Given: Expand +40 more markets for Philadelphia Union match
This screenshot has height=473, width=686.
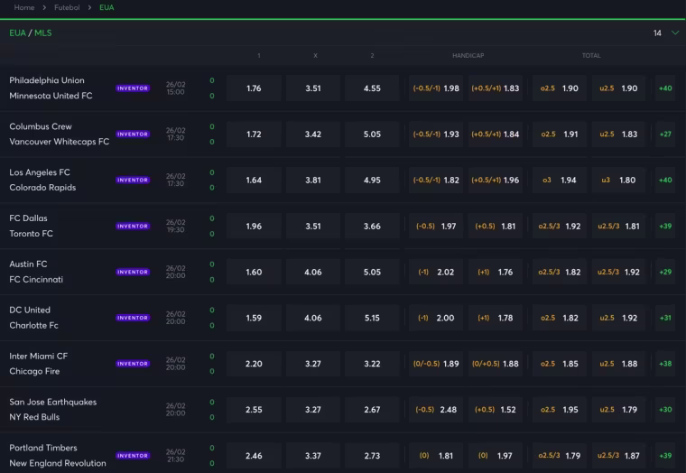Looking at the screenshot, I should coord(665,88).
